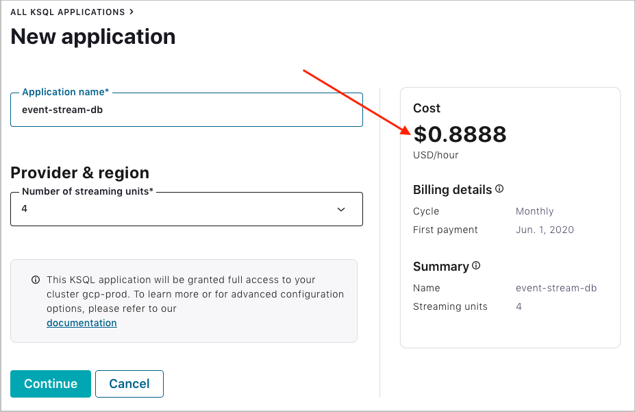The width and height of the screenshot is (635, 412).
Task: Click the event-stream-db name in Summary
Action: pos(556,288)
